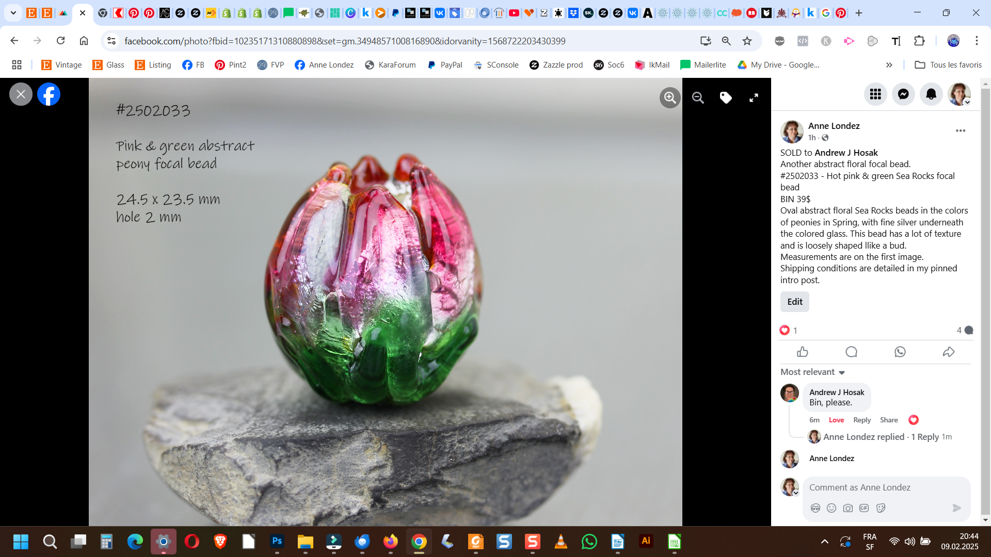Like the post with thumbs up
Viewport: 991px width, 557px height.
click(803, 352)
